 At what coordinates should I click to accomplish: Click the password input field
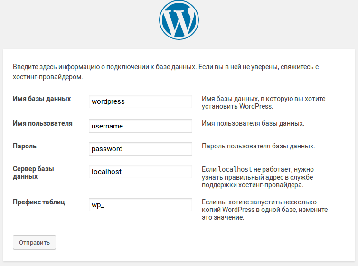click(x=141, y=149)
